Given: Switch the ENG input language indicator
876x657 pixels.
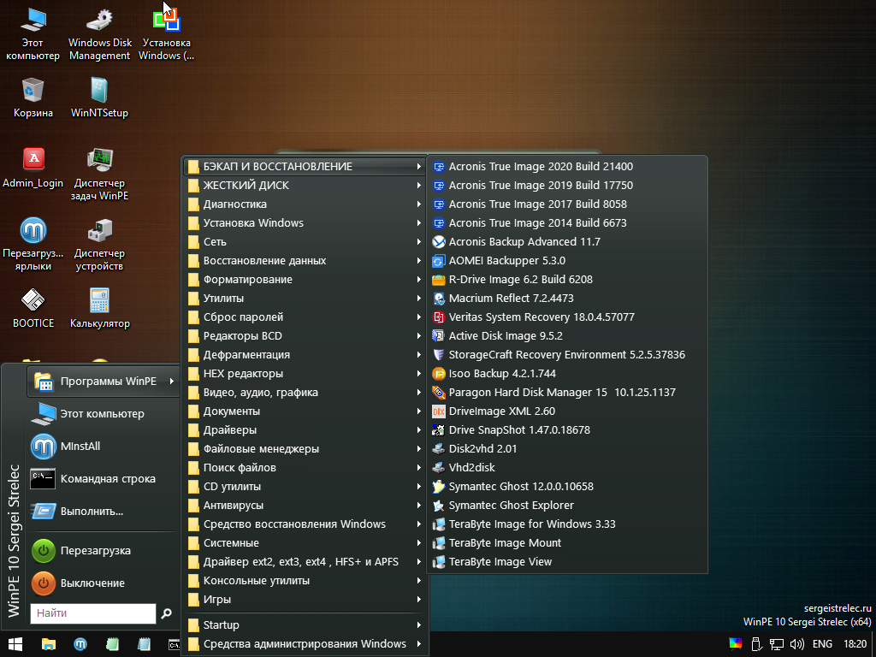Looking at the screenshot, I should pyautogui.click(x=822, y=644).
